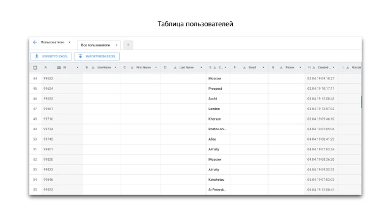Open the Phone column dropdown arrow

(300, 68)
